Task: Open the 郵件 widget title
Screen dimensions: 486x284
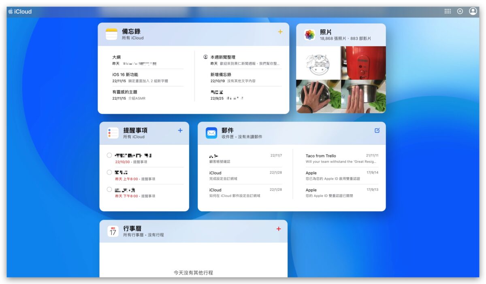Action: (228, 130)
